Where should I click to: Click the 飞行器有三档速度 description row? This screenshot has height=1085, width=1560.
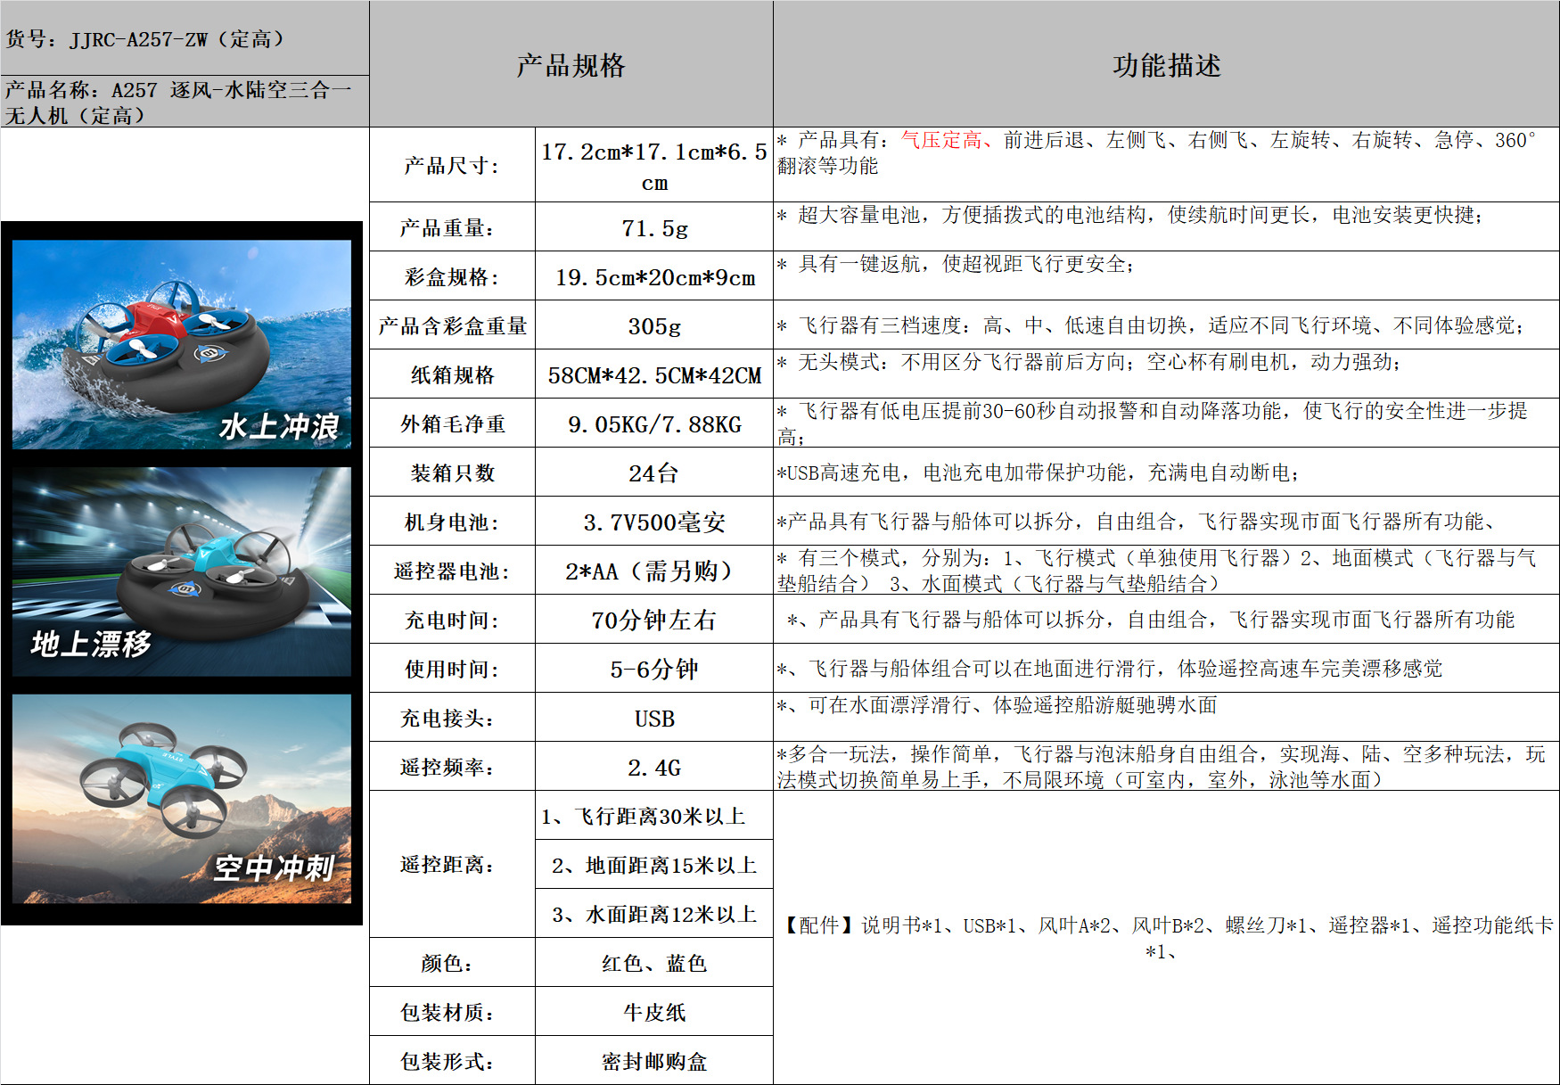pos(1166,325)
